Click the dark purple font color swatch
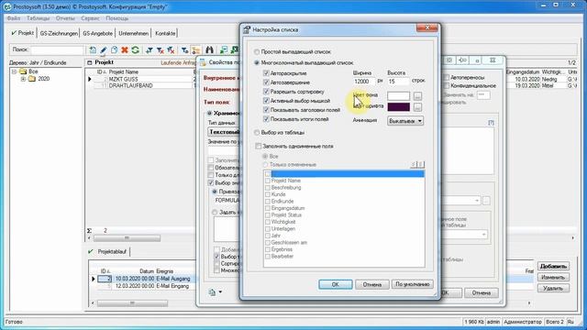 [x=398, y=107]
